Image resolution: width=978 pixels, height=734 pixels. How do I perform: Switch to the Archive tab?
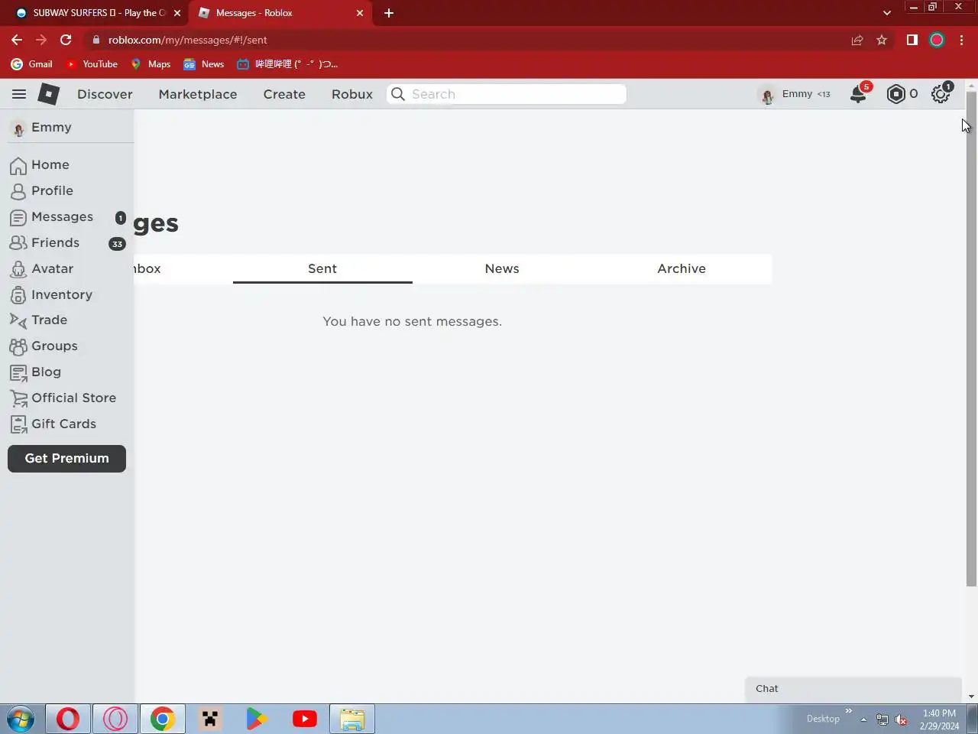pyautogui.click(x=682, y=269)
